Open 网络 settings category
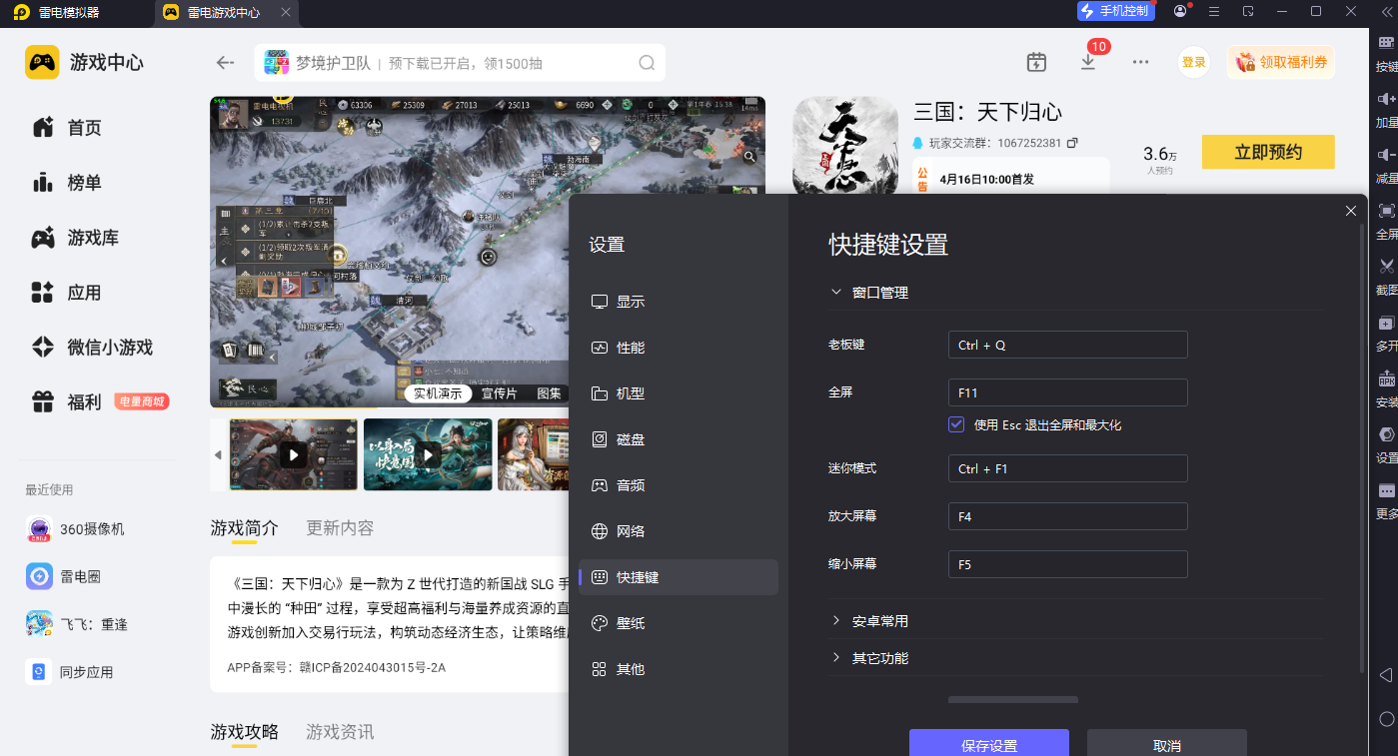This screenshot has height=756, width=1398. pyautogui.click(x=679, y=531)
